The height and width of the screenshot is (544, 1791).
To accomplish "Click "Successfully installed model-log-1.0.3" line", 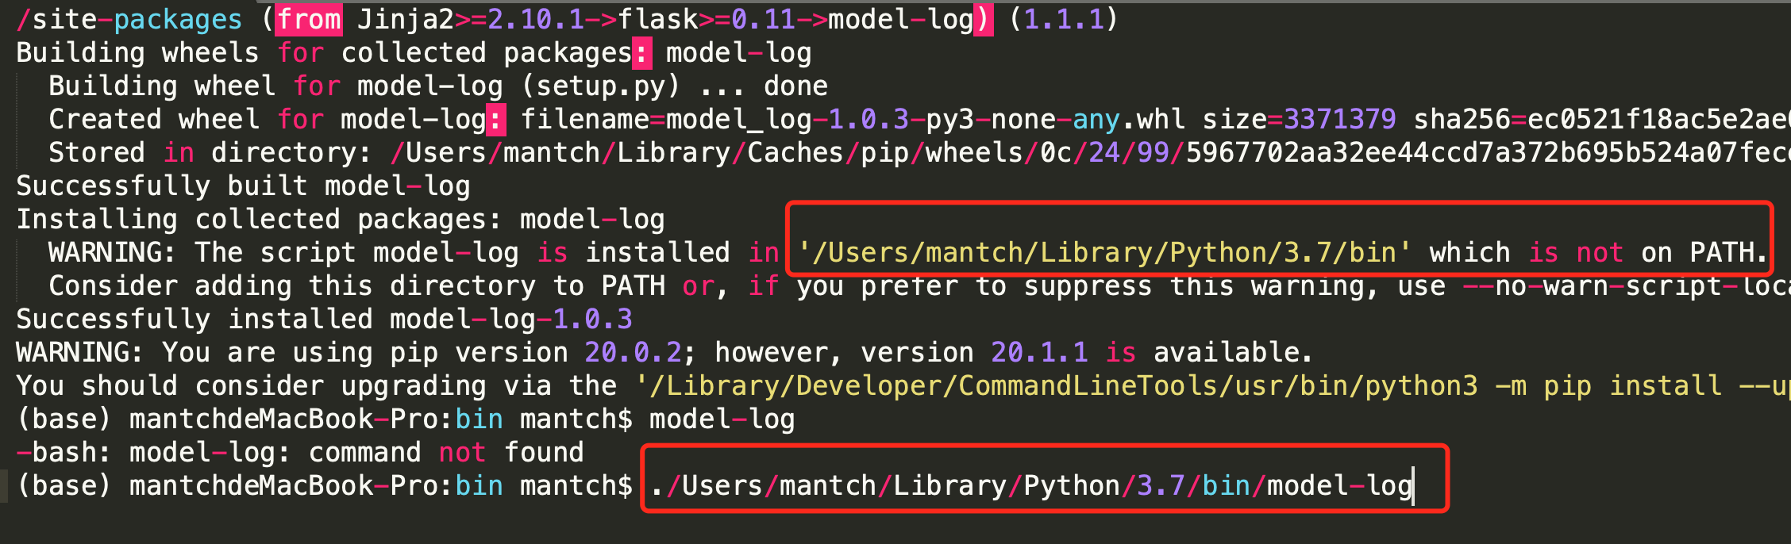I will click(324, 320).
